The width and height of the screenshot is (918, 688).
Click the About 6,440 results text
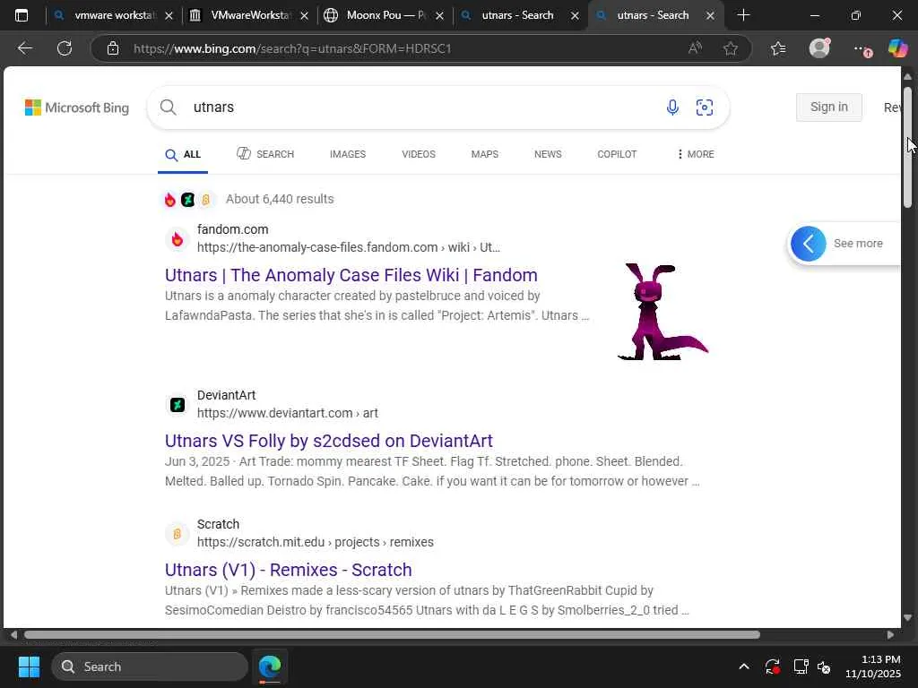coord(280,199)
